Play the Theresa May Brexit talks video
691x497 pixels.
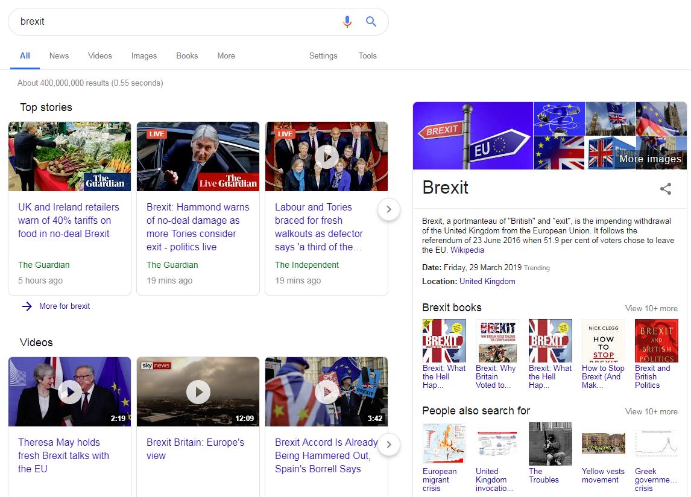pos(69,391)
